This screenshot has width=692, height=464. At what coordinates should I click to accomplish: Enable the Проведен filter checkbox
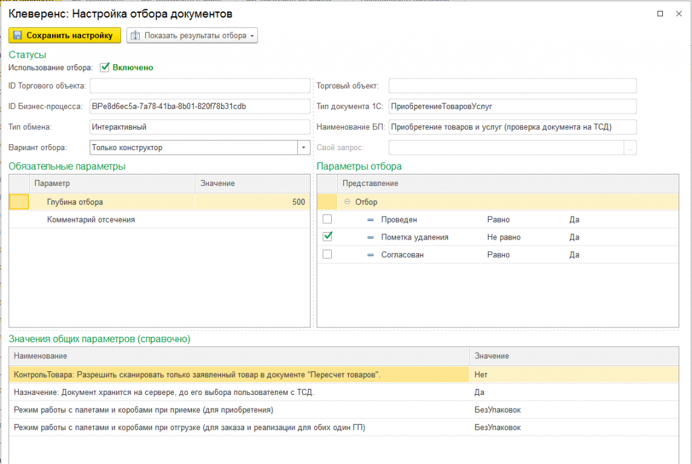[x=327, y=219]
